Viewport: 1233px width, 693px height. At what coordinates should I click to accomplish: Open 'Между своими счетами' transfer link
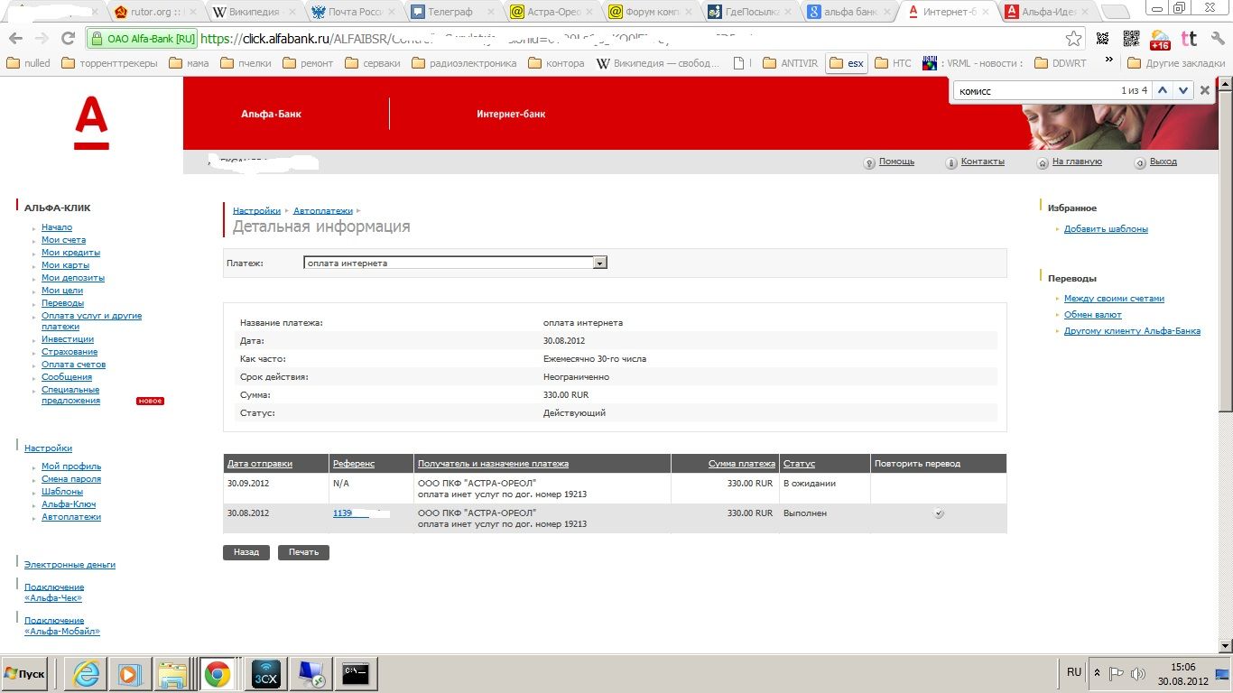(x=1114, y=299)
